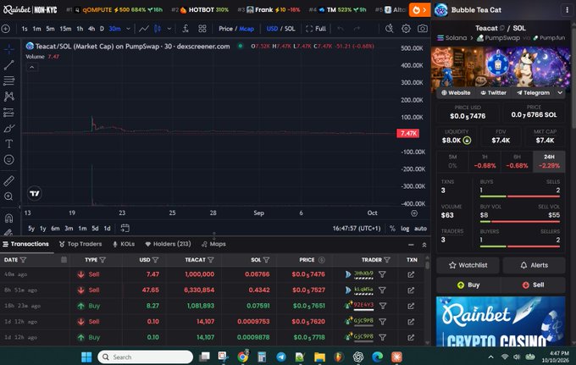Image resolution: width=576 pixels, height=365 pixels.
Task: Open the chart quick search icon
Action: pos(389,29)
